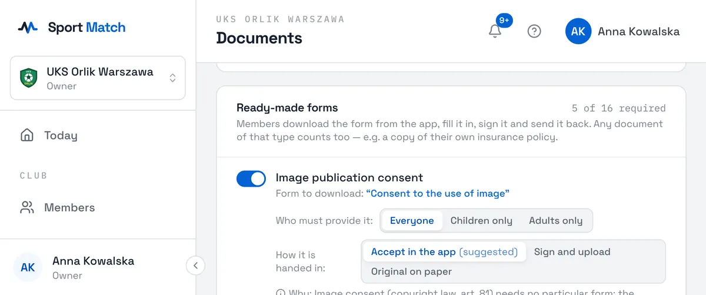Choose Accept in the app (suggested)
706x295 pixels.
pos(444,252)
